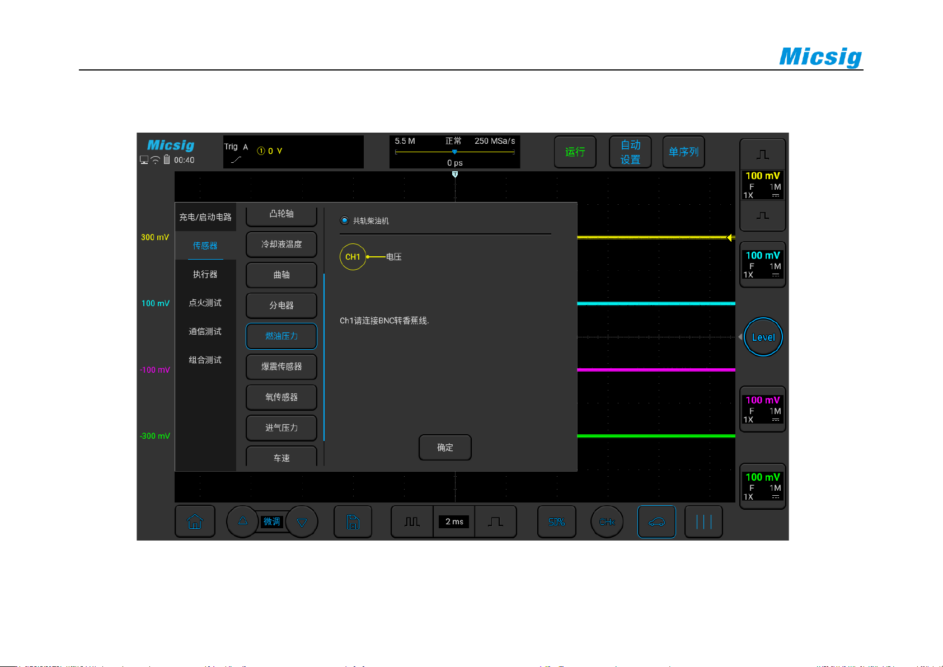Select the 点火测试 ignition test category
Image resolution: width=943 pixels, height=667 pixels.
[205, 303]
